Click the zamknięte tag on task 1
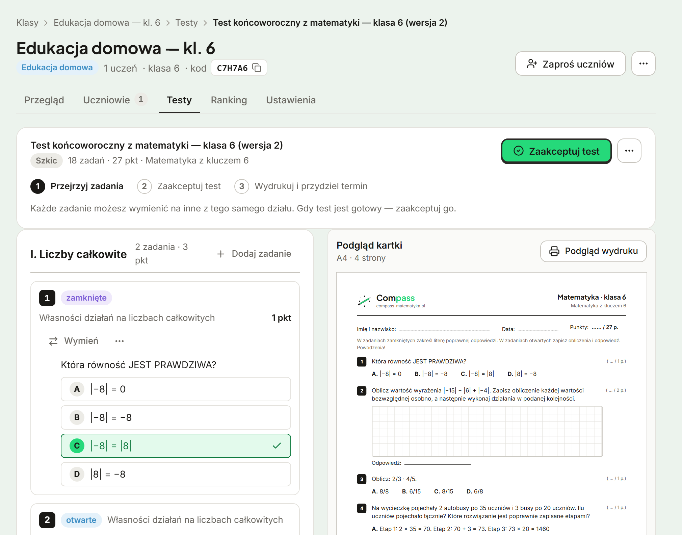682x535 pixels. coord(86,298)
